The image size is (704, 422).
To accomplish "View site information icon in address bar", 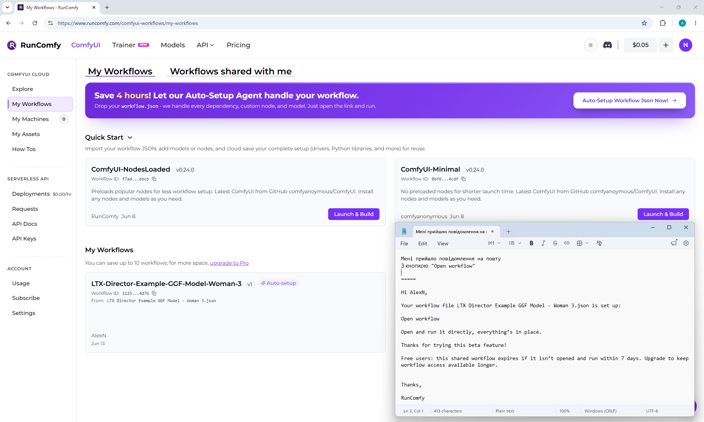I will 51,23.
